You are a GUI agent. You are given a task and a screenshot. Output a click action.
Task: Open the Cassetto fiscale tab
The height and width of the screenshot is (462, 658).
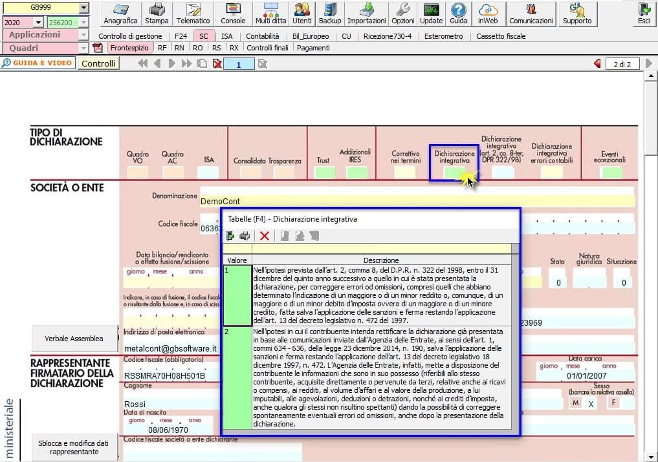[x=501, y=36]
